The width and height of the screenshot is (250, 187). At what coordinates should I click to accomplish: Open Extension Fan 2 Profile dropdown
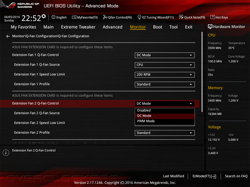coord(165,133)
